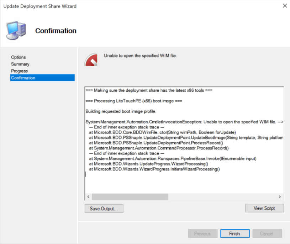Image resolution: width=290 pixels, height=244 pixels.
Task: Click the 'Unable to open the specified WIM file' message
Action: (140, 56)
